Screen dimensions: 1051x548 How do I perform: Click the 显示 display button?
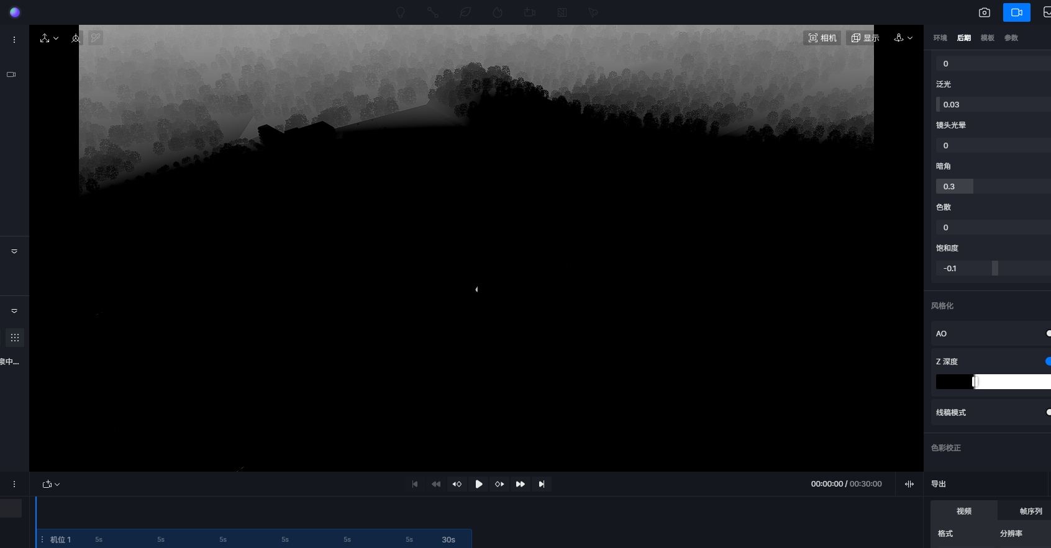tap(865, 38)
